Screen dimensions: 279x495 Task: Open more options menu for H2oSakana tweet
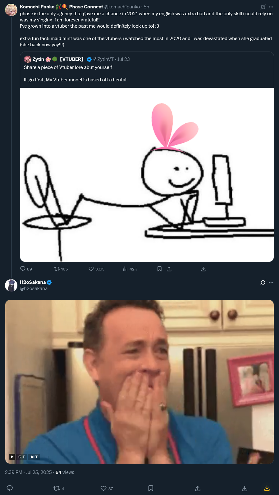(x=271, y=282)
